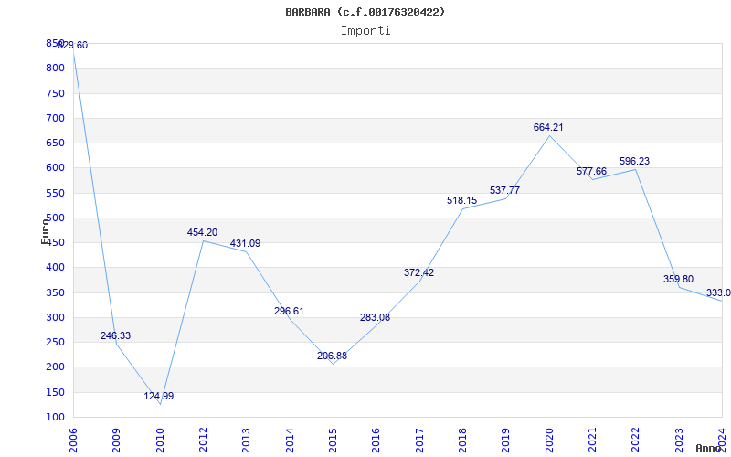Click the x-axis year 2015
Screen dimensions: 731x457
click(333, 441)
